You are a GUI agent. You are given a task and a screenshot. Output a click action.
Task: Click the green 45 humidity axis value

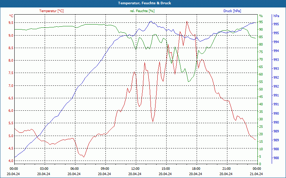point(261,97)
